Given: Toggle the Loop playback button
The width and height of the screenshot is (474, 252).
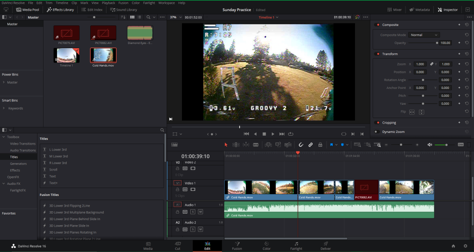Looking at the screenshot, I should click(291, 134).
